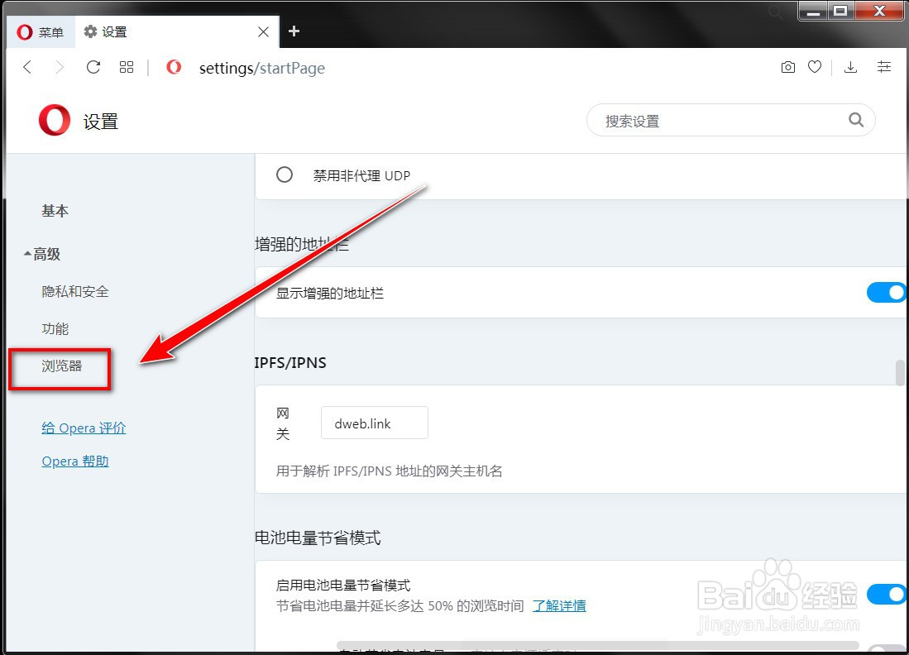This screenshot has width=909, height=655.
Task: Open the 给 Opera 评价 link
Action: coord(83,428)
